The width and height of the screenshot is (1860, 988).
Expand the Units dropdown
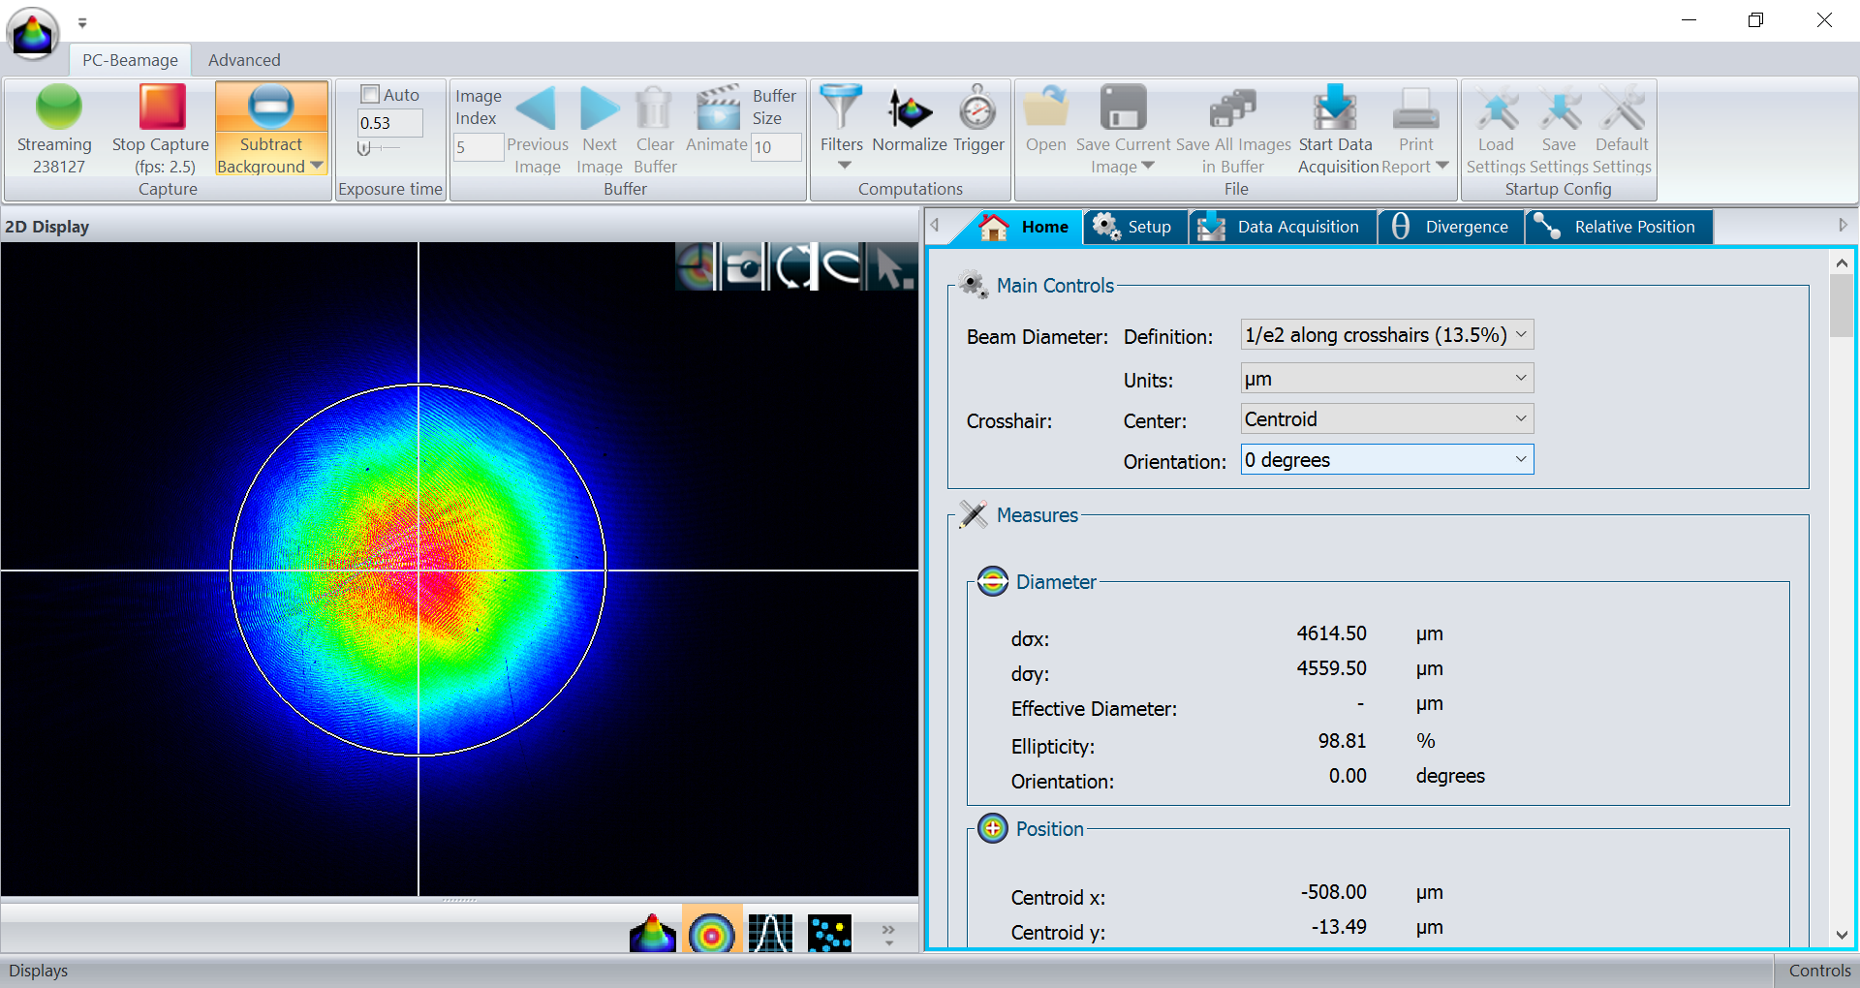(x=1386, y=379)
